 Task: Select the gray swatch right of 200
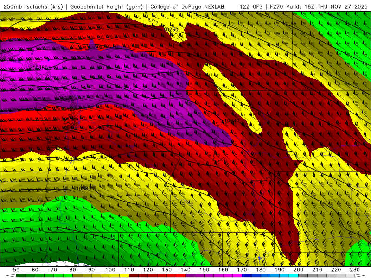(303, 276)
